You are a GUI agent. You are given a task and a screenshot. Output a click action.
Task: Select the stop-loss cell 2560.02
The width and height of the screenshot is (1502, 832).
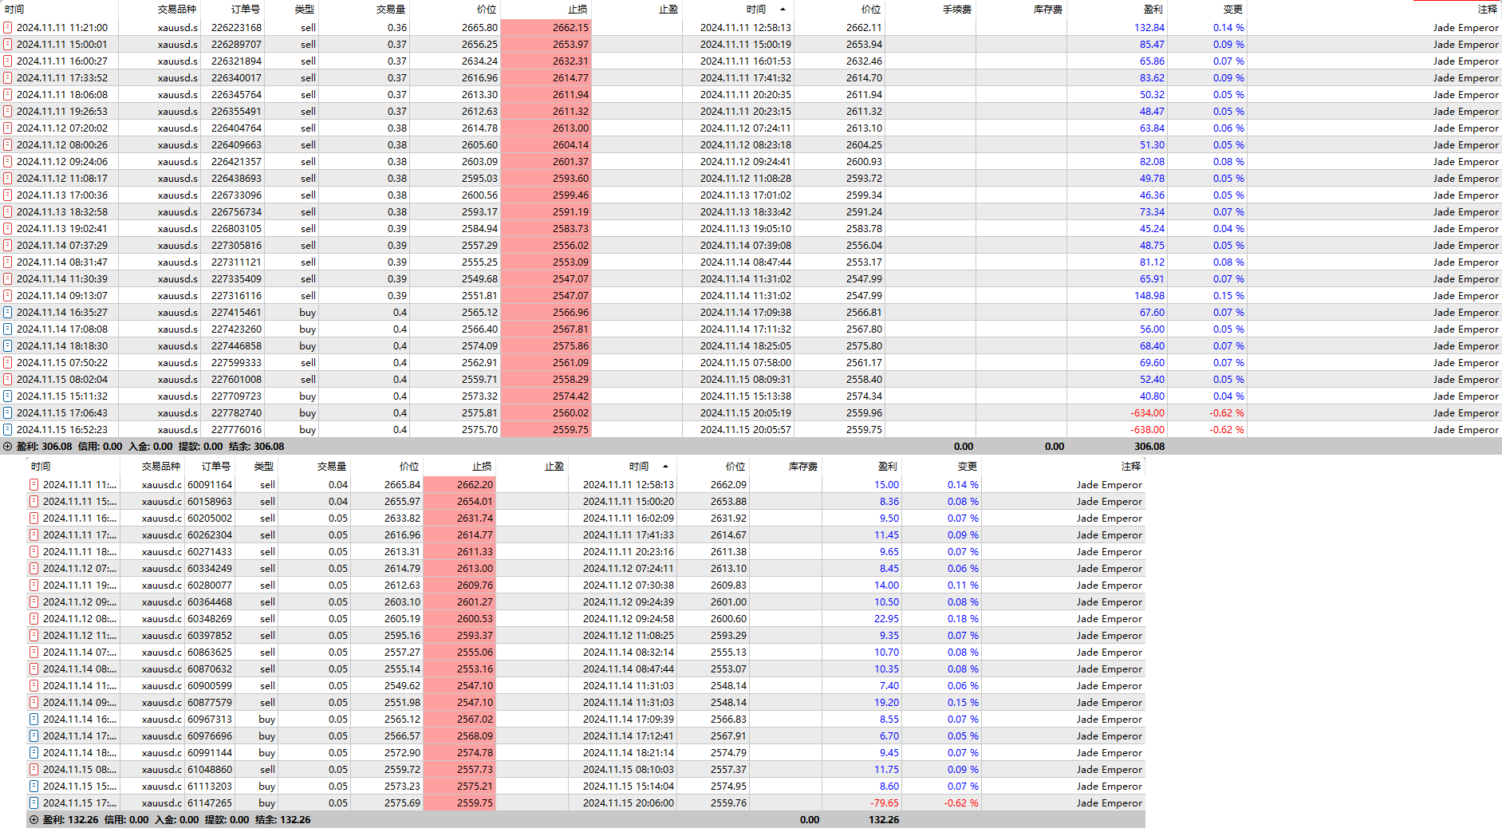click(x=546, y=412)
